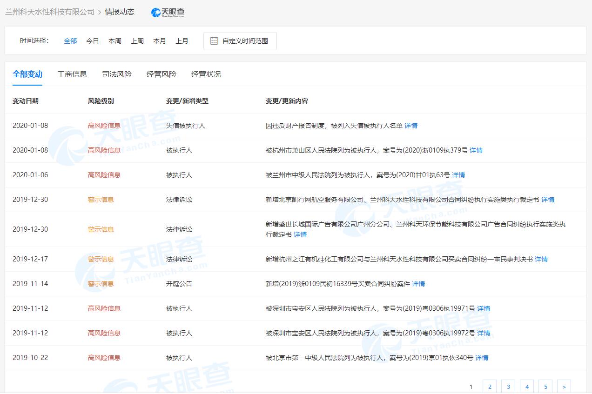Click the next page arrow button
The height and width of the screenshot is (394, 592).
coord(564,387)
